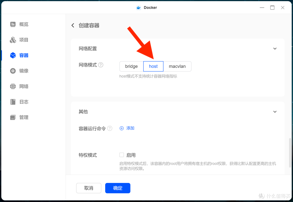Enable 特权模式 checkbox
This screenshot has height=202, width=293.
pos(122,155)
